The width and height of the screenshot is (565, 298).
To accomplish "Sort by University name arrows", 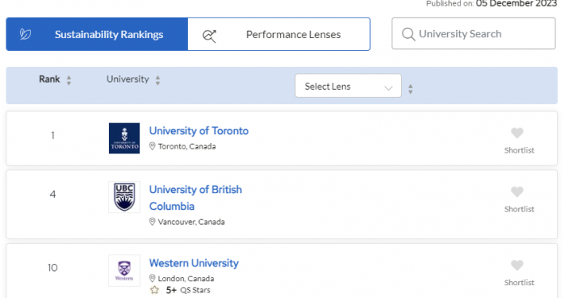I will tap(158, 80).
